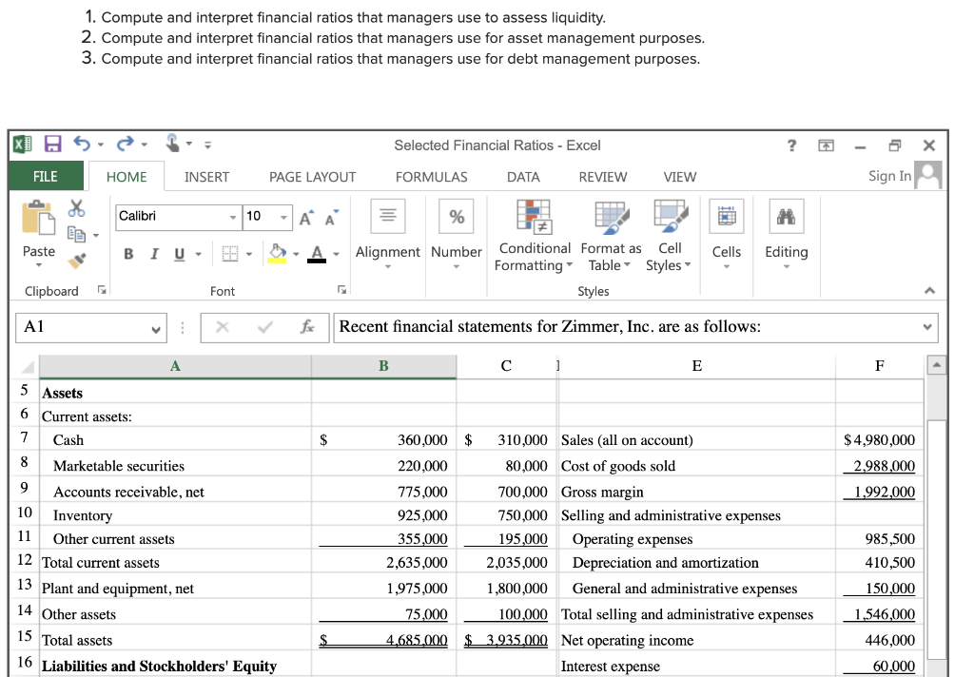This screenshot has width=974, height=677.
Task: Open font color dropdown arrow
Action: click(336, 254)
